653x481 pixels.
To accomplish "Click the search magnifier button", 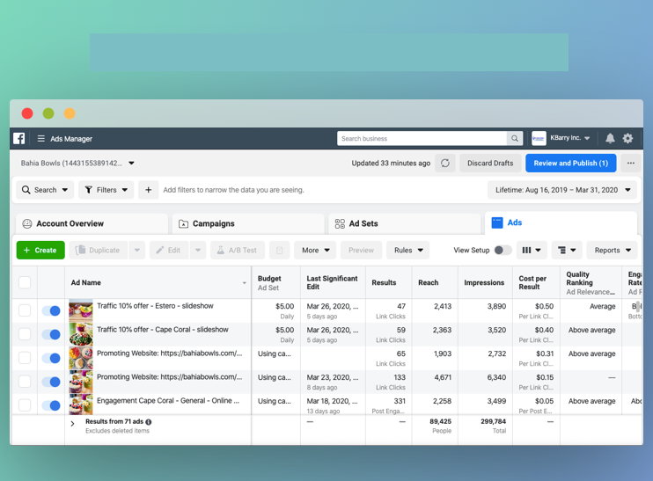I will tap(515, 138).
